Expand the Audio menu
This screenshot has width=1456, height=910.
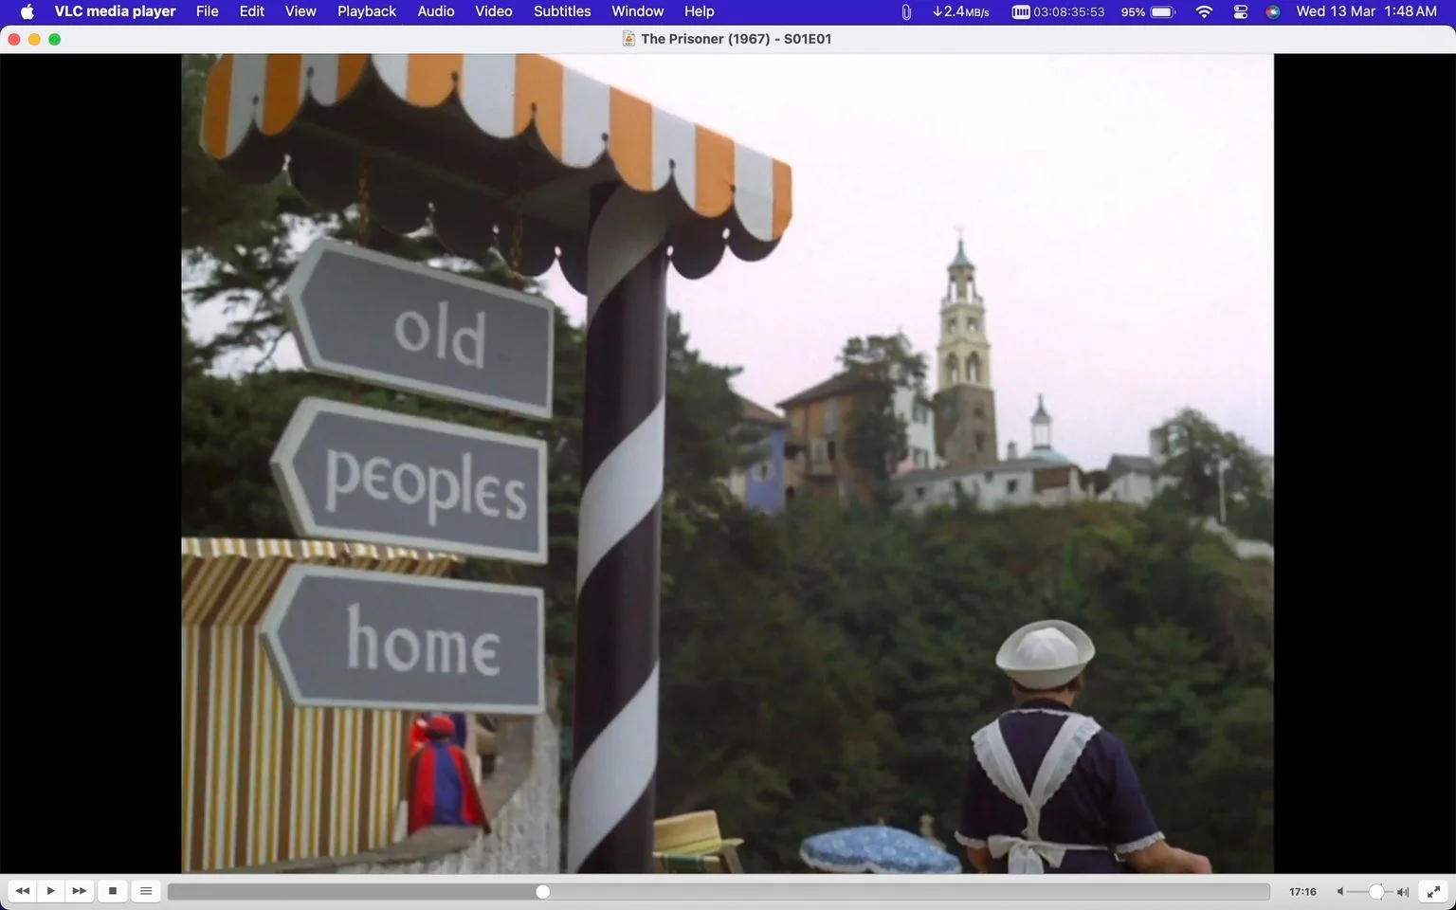[436, 11]
